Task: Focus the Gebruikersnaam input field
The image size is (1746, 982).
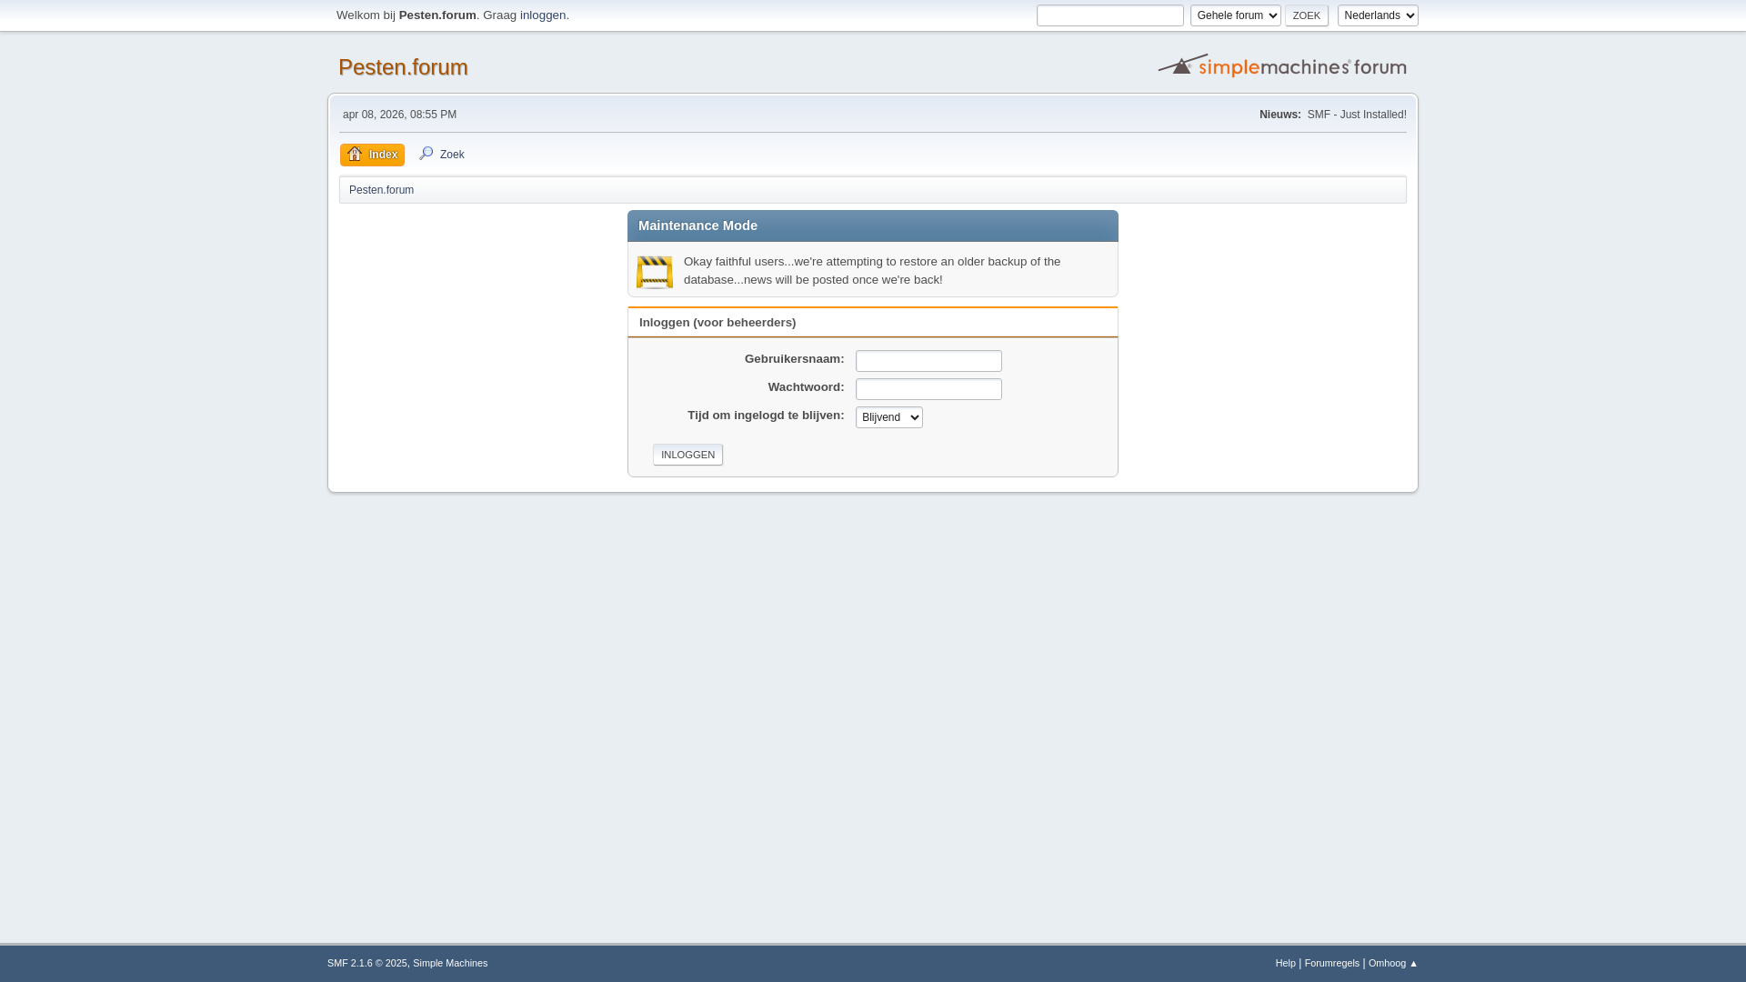Action: 928,361
